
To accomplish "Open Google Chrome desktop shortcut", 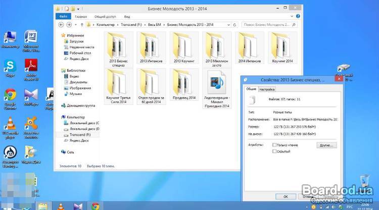I will tap(10, 97).
